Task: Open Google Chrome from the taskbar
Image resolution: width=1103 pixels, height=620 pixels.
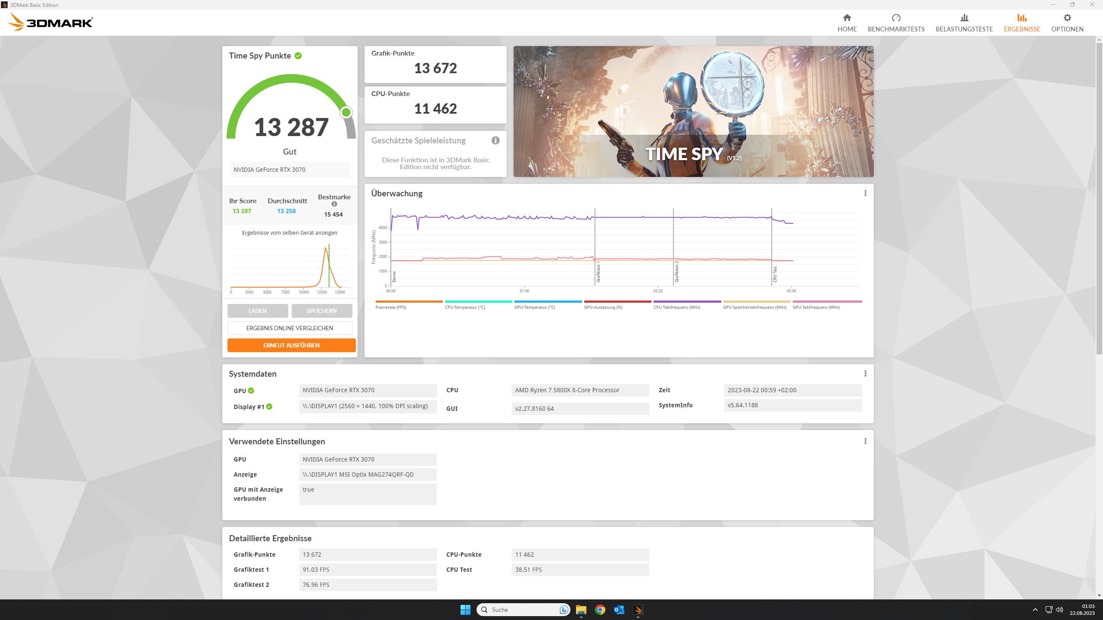Action: pyautogui.click(x=600, y=610)
